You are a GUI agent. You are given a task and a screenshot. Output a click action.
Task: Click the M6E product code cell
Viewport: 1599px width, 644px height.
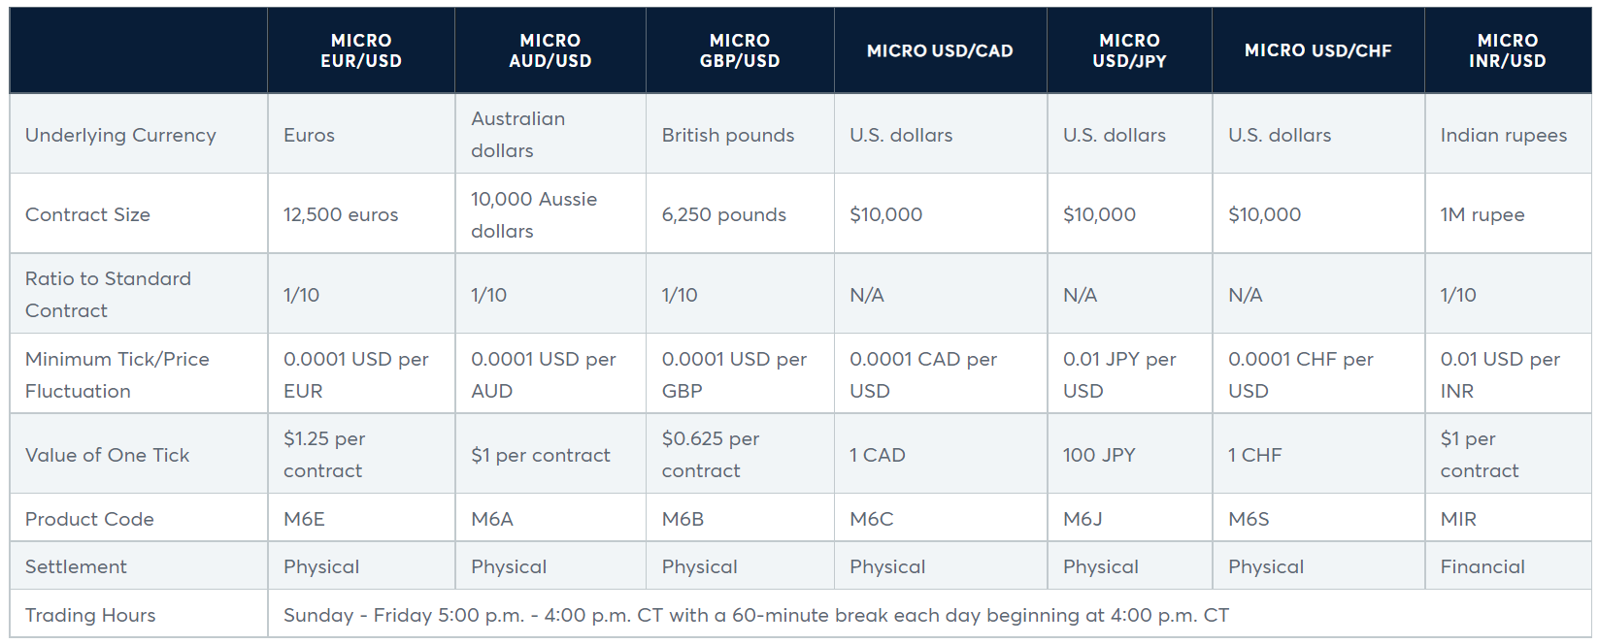pos(304,519)
